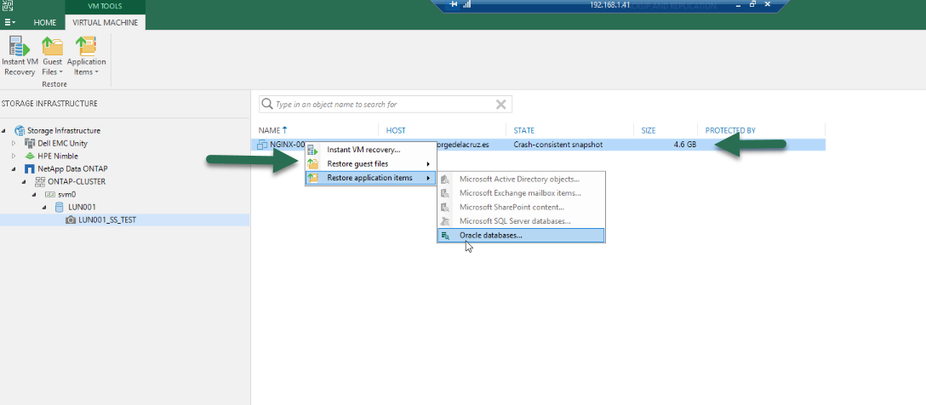Viewport: 926px width, 405px height.
Task: Click the Veeam logo icon in title bar
Action: [x=9, y=6]
